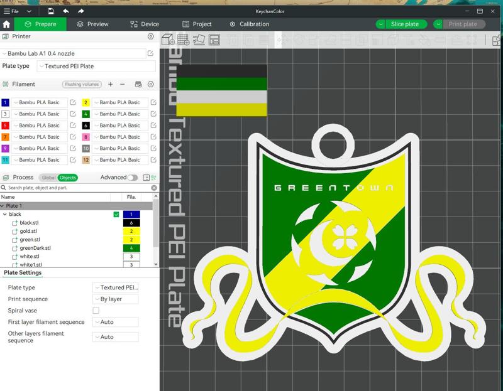Edit filament 1 preset icon
This screenshot has height=391, width=503.
[x=73, y=102]
